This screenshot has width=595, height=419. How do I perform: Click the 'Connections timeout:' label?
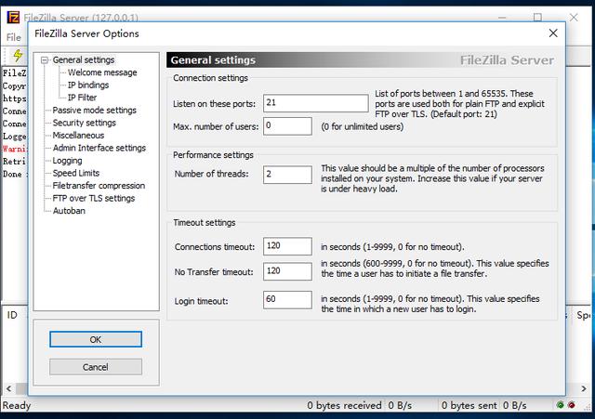tap(215, 247)
